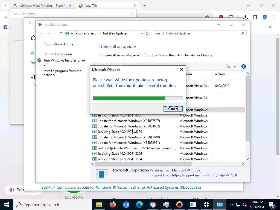Click the taskbar search box

(52, 205)
